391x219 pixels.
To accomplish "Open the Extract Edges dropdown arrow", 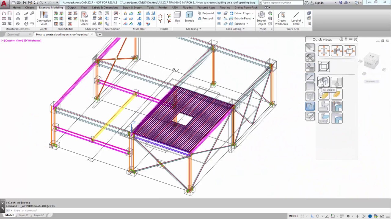I will point(253,13).
